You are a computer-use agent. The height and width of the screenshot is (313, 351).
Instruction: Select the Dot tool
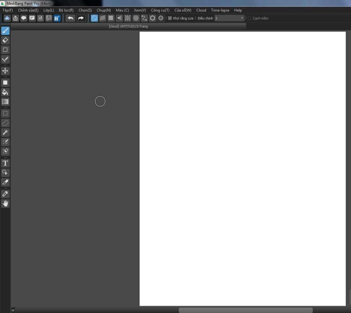pyautogui.click(x=5, y=59)
